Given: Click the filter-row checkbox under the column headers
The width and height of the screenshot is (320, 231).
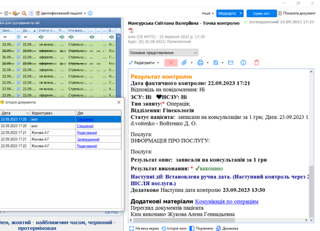Looking at the screenshot, I should click(19, 37).
